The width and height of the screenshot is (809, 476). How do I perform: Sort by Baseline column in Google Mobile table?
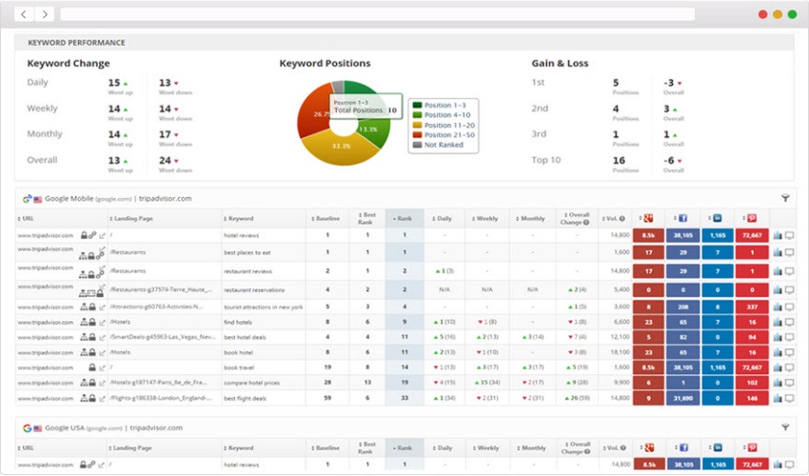326,218
